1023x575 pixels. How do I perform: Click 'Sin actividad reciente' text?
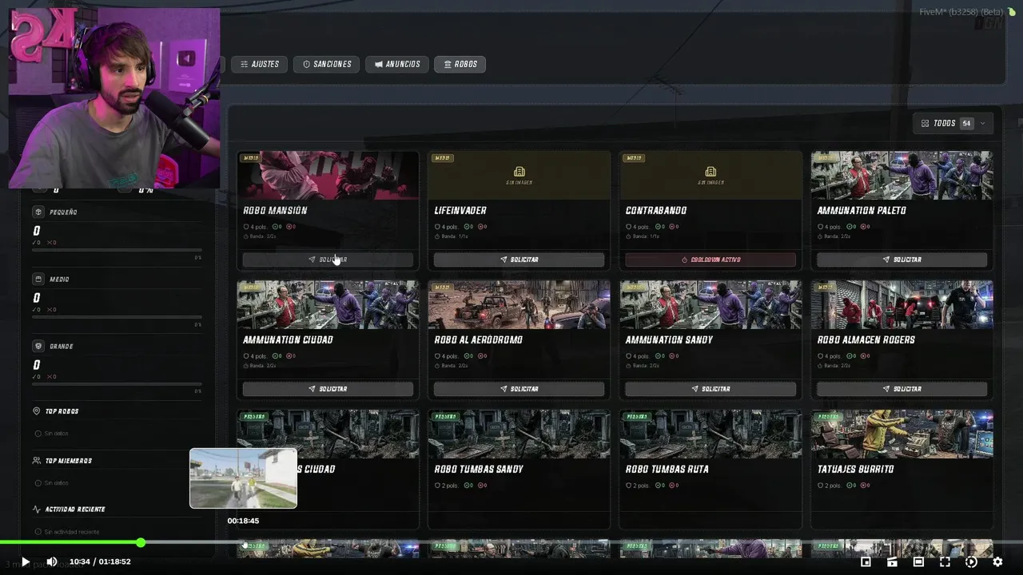pyautogui.click(x=72, y=532)
